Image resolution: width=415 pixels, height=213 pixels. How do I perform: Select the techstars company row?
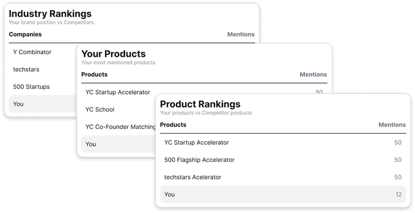[43, 69]
